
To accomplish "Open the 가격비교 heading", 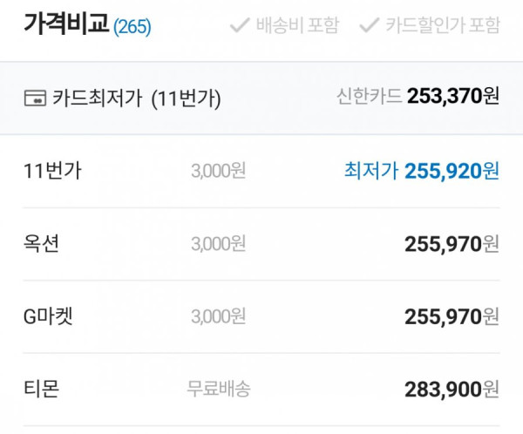I will 66,24.
